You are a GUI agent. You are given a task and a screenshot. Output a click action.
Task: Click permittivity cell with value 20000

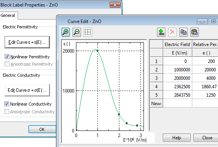click(205, 69)
